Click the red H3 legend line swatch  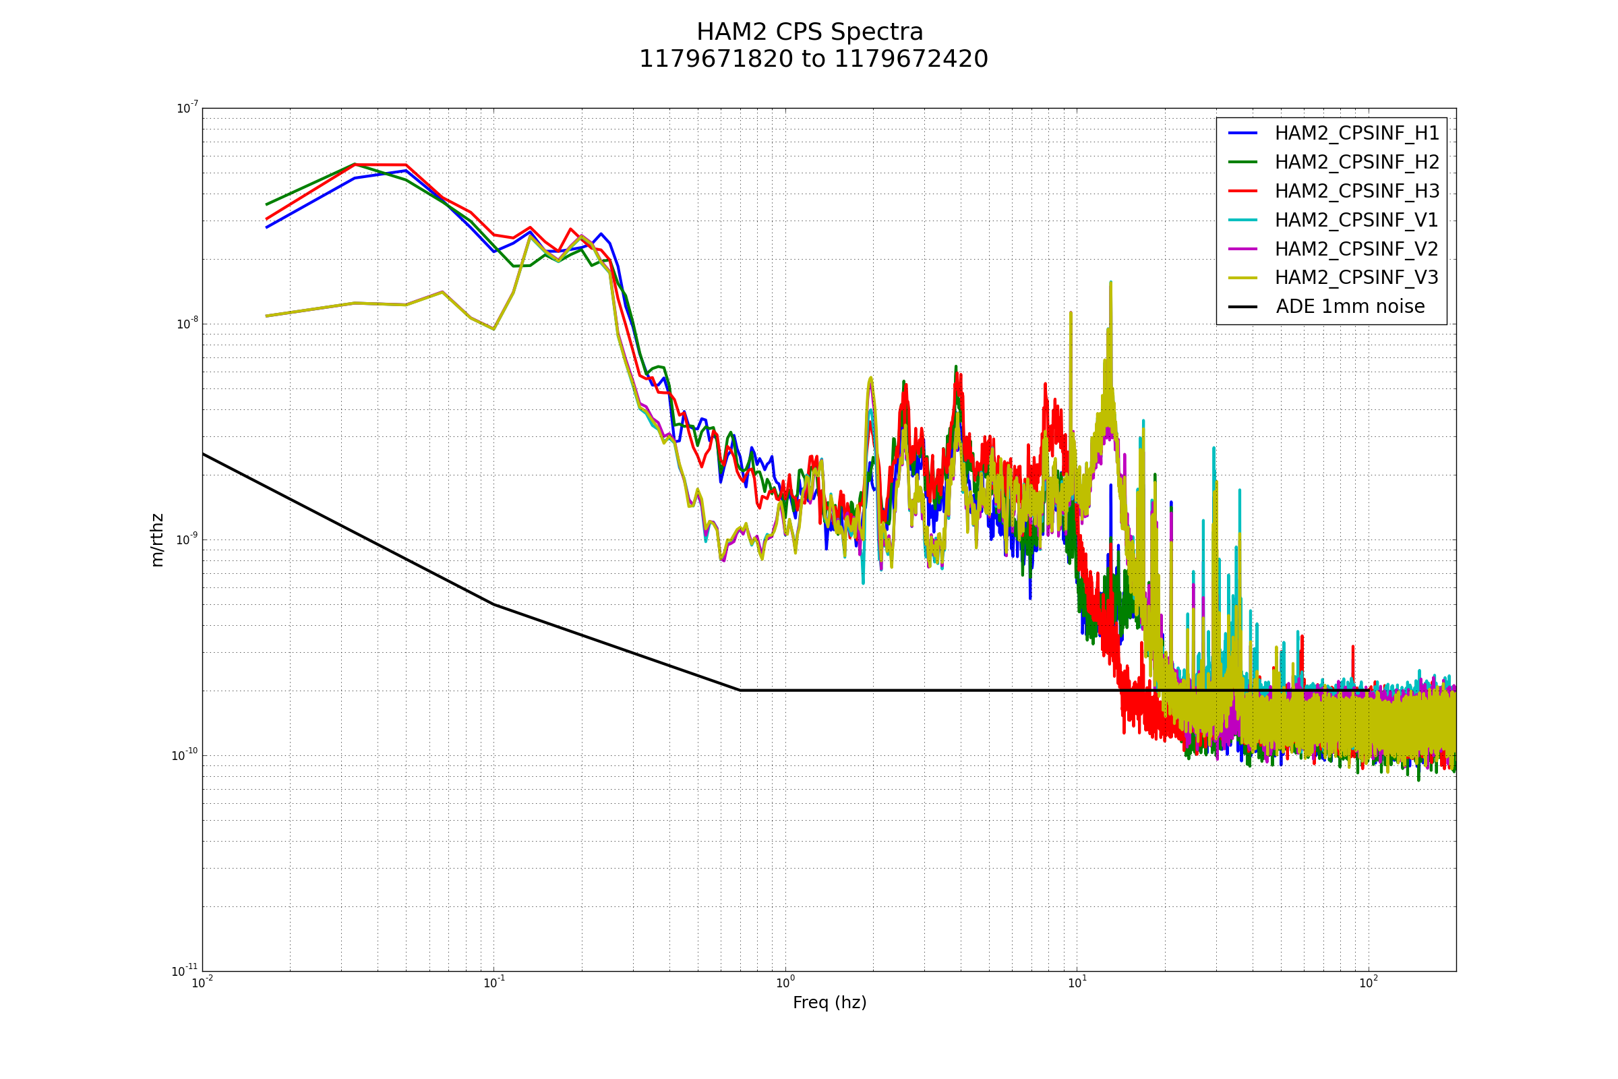coord(1242,192)
